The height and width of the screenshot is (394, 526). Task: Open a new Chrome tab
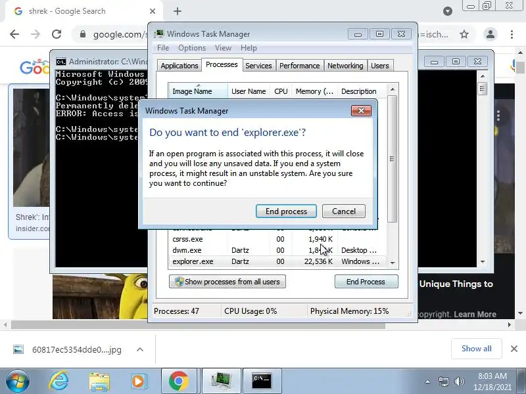click(178, 11)
